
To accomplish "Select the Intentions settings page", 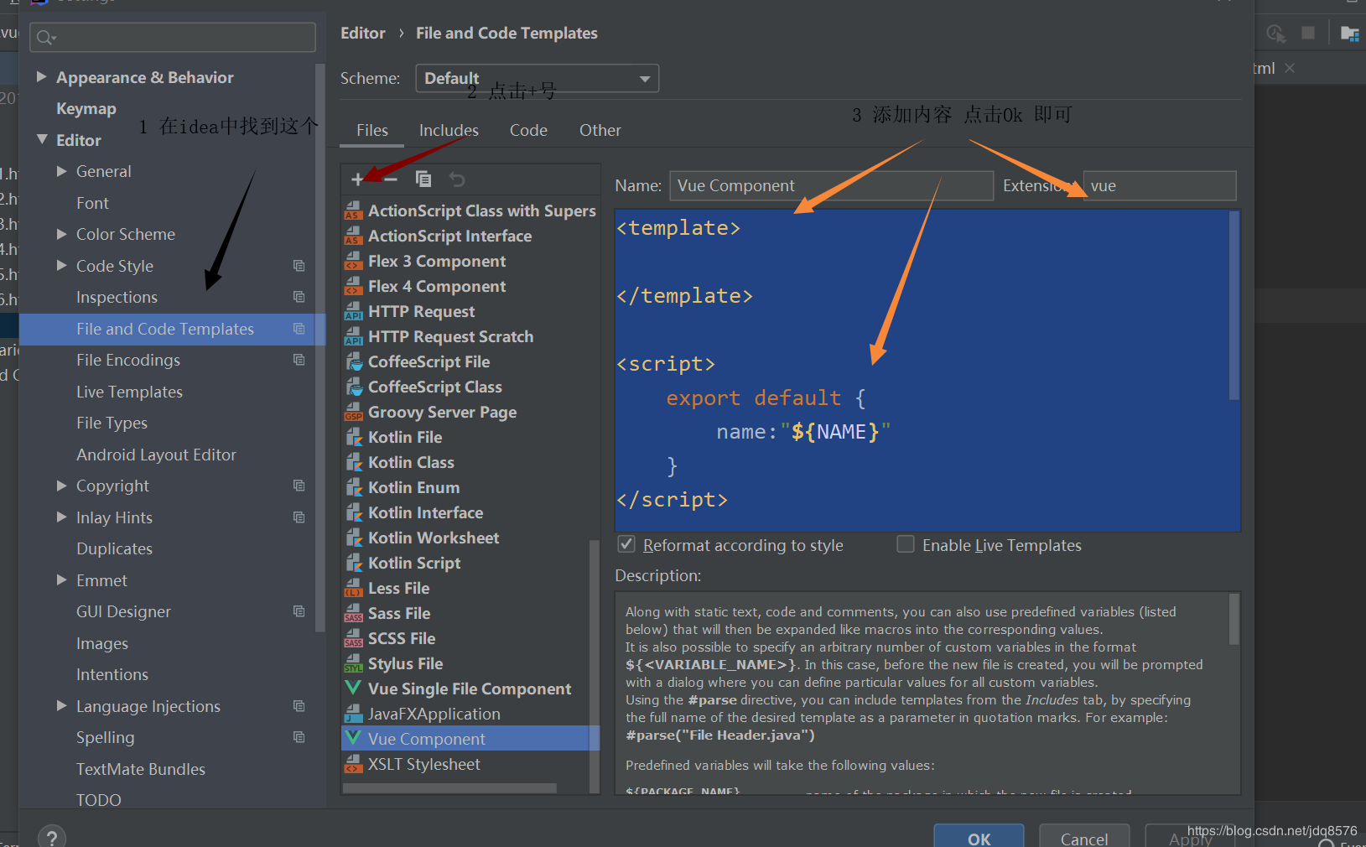I will click(x=112, y=674).
